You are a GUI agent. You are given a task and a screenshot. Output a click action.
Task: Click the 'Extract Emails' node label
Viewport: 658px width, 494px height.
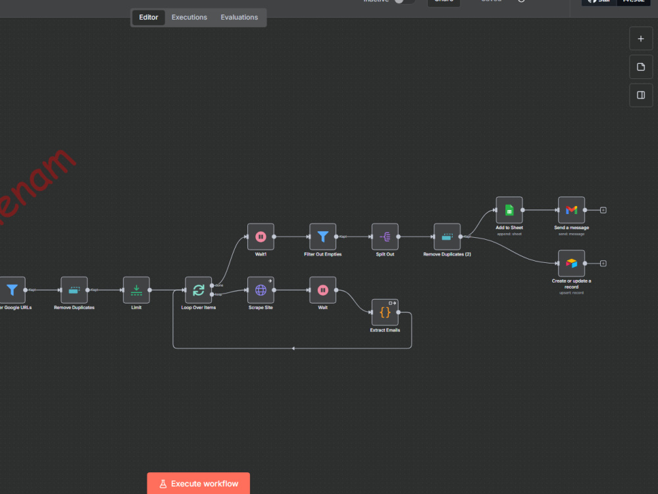[385, 330]
